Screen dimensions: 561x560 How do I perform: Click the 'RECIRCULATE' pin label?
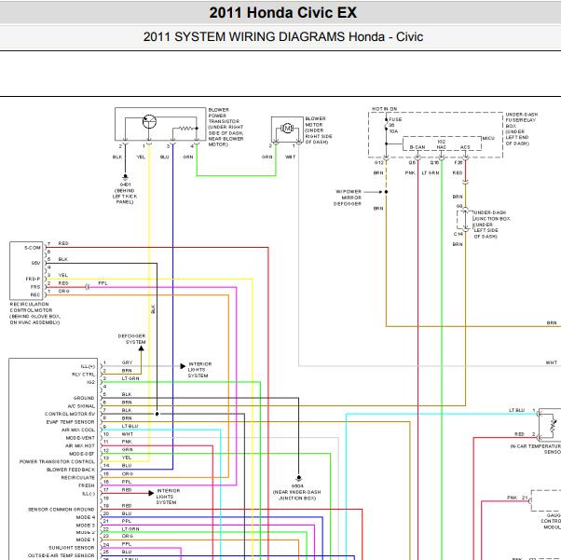click(77, 477)
